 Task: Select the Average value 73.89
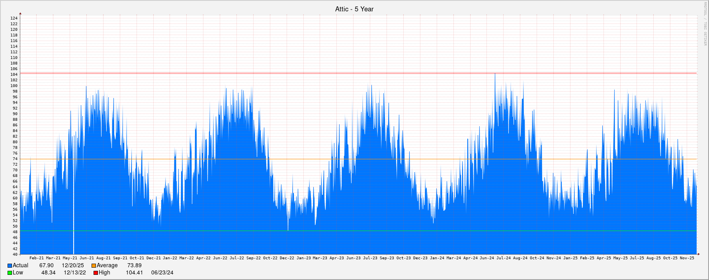click(134, 266)
